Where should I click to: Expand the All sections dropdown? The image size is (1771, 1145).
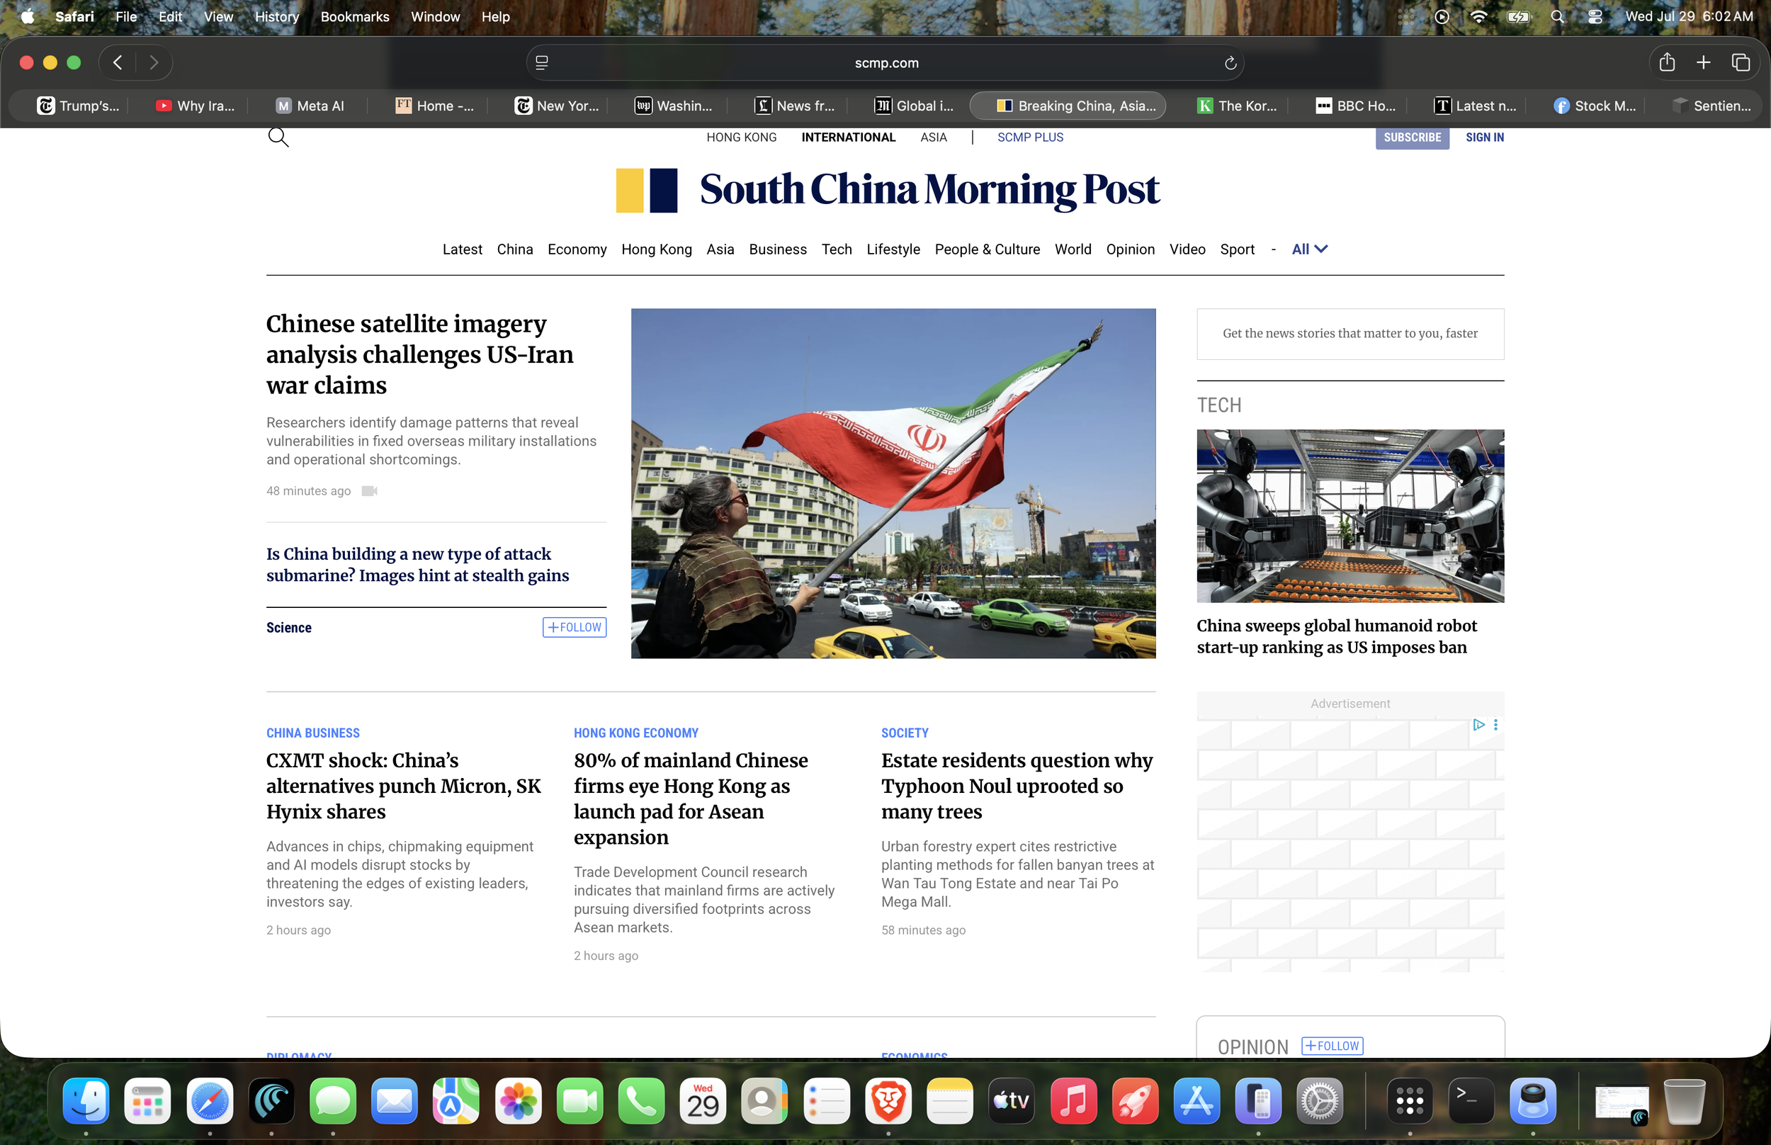tap(1310, 249)
